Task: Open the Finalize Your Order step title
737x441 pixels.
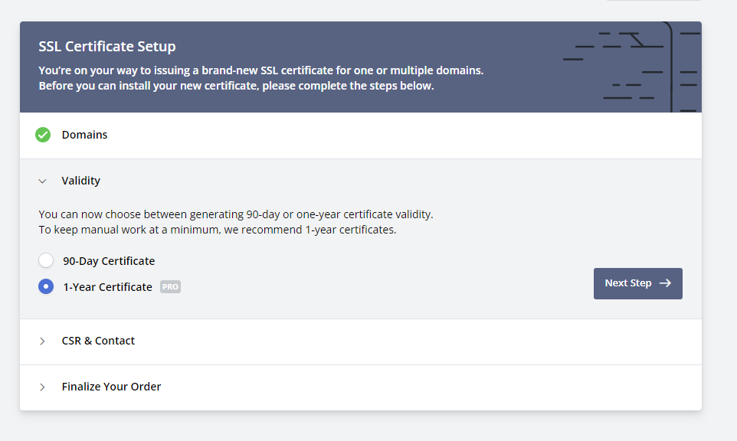Action: coord(111,387)
